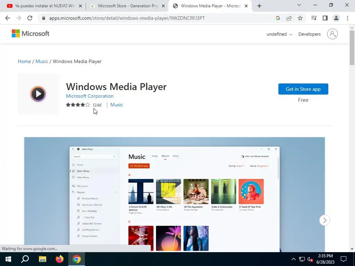Open the taskbar search icon
Viewport: 355px width, 266px height.
(25, 259)
